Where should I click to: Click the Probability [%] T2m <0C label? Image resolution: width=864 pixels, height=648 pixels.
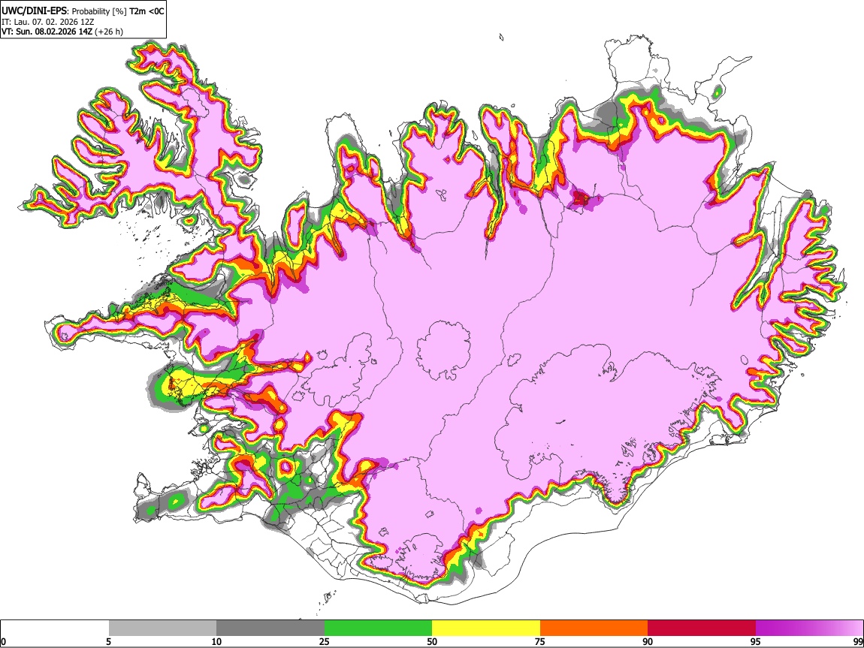(118, 11)
